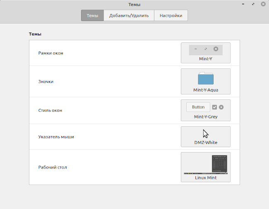Image resolution: width=269 pixels, height=209 pixels.
Task: Click the Стиль окон label
Action: pyautogui.click(x=50, y=110)
